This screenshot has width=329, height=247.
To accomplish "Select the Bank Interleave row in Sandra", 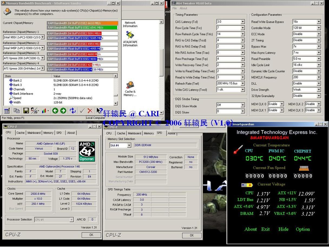I will point(61,94).
